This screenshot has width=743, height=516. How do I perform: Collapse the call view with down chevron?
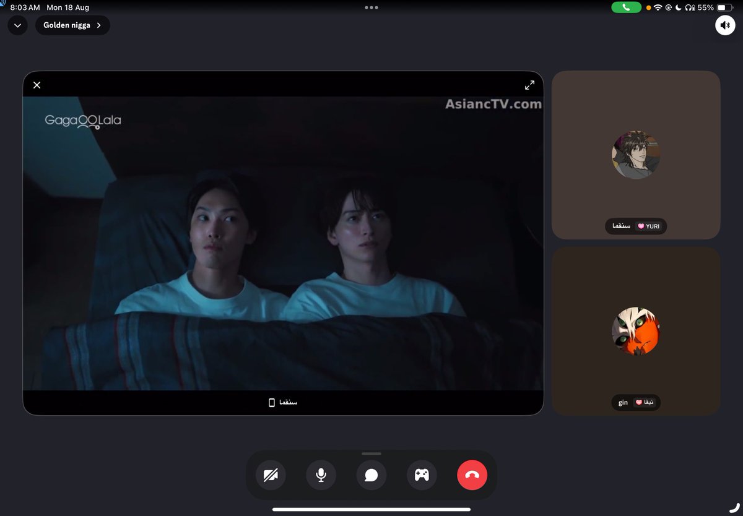pyautogui.click(x=17, y=25)
